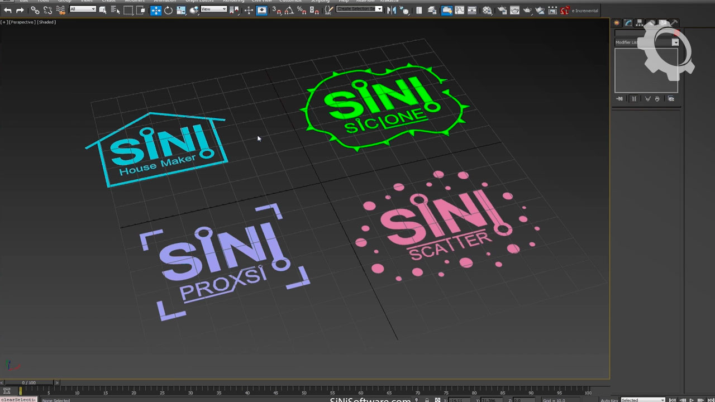Open the Material Editor icon

click(x=487, y=11)
